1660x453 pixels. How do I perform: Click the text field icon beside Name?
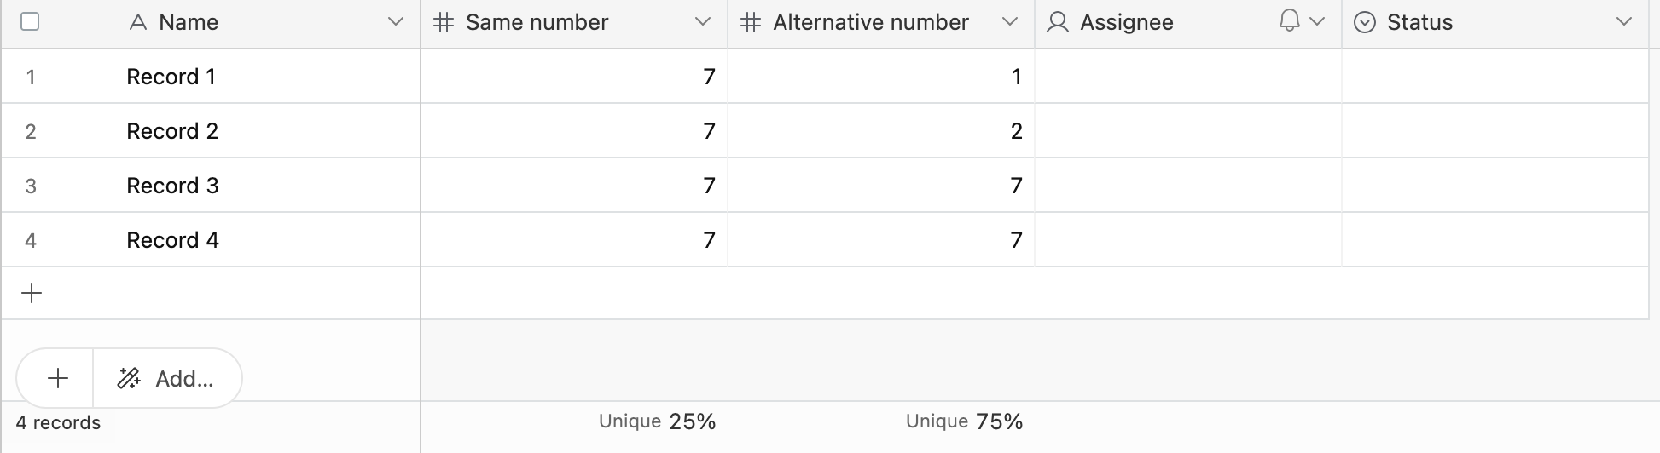138,22
